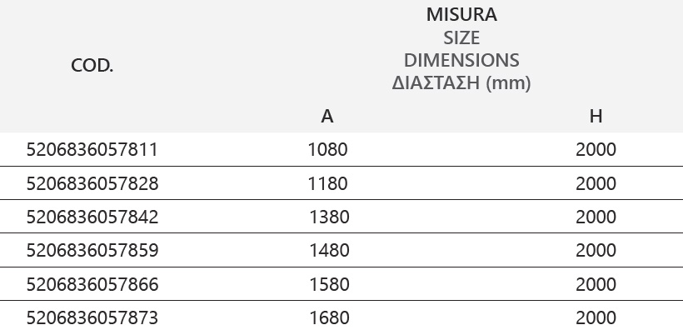Click the 1380 width value
This screenshot has width=683, height=330.
click(329, 217)
